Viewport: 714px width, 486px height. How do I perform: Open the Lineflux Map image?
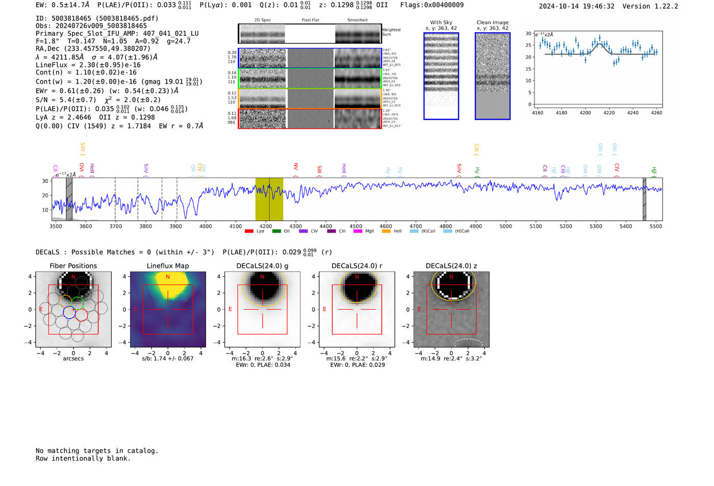pos(168,310)
